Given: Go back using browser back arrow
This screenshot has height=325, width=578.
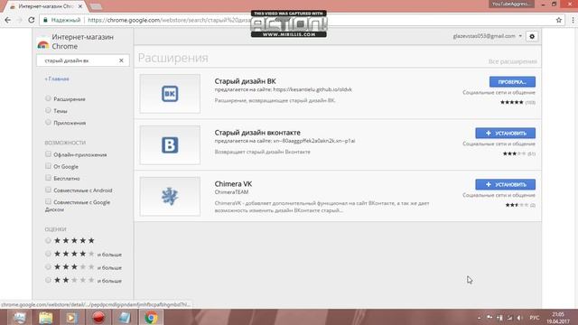Looking at the screenshot, I should pos(8,20).
